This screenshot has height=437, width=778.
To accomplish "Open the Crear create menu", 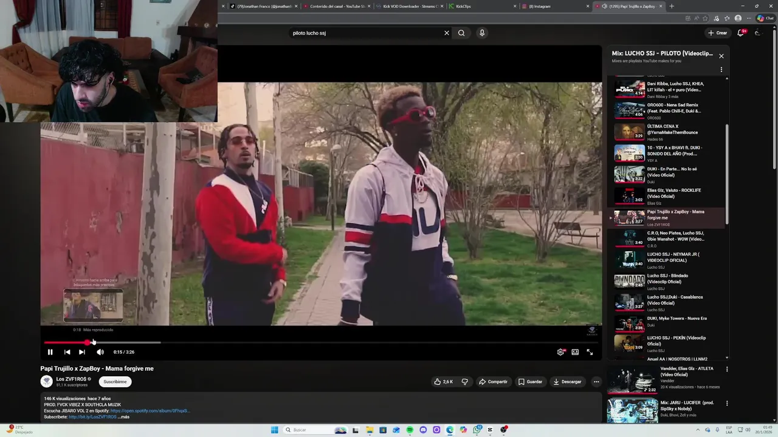I will pos(718,33).
